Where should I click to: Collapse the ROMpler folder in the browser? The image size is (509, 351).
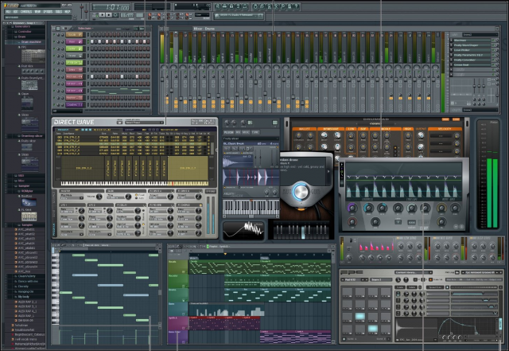pos(26,191)
